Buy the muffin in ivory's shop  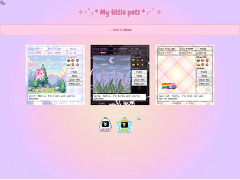tap(73, 64)
